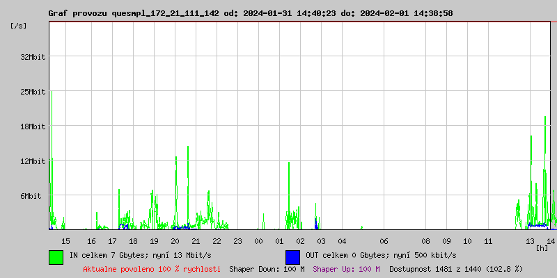Click the 00 midnight hour marker
The image size is (557, 278).
(258, 241)
